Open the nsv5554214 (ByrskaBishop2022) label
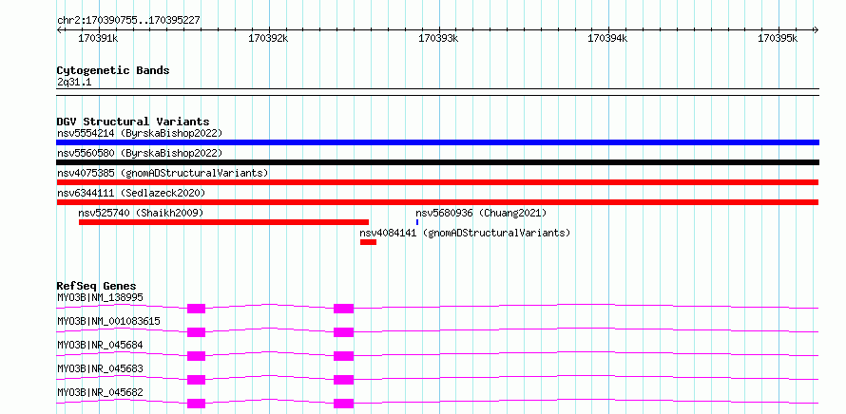The width and height of the screenshot is (846, 414). coord(140,133)
